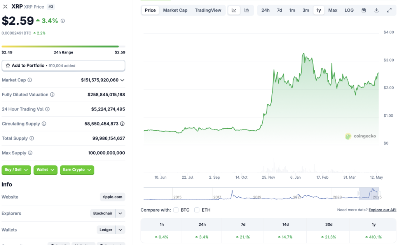Viewport: 398px width, 245px height.
Task: Click the chart download icon
Action: coord(376,10)
